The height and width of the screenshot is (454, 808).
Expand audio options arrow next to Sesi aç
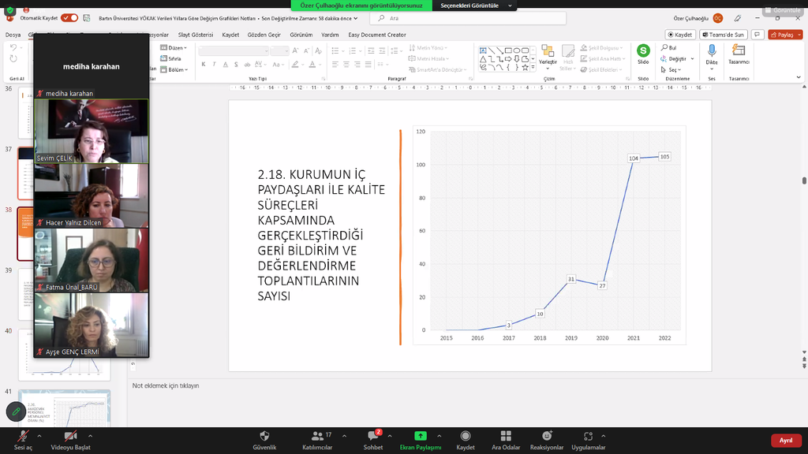(x=40, y=436)
